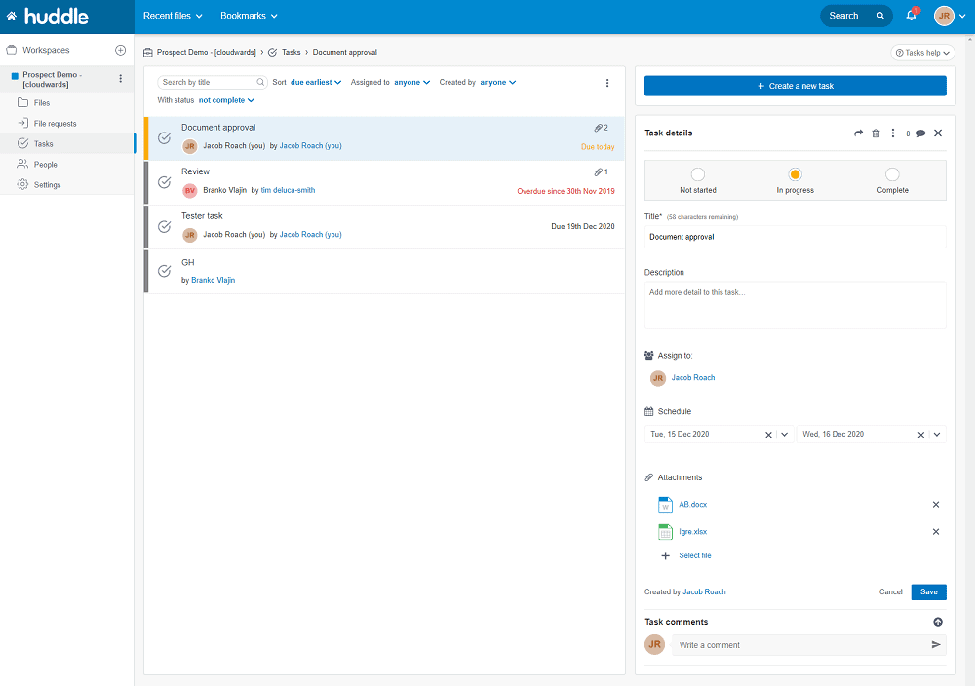Click the Excel file icon for Igre.xlsx
Image resolution: width=975 pixels, height=686 pixels.
(x=665, y=532)
